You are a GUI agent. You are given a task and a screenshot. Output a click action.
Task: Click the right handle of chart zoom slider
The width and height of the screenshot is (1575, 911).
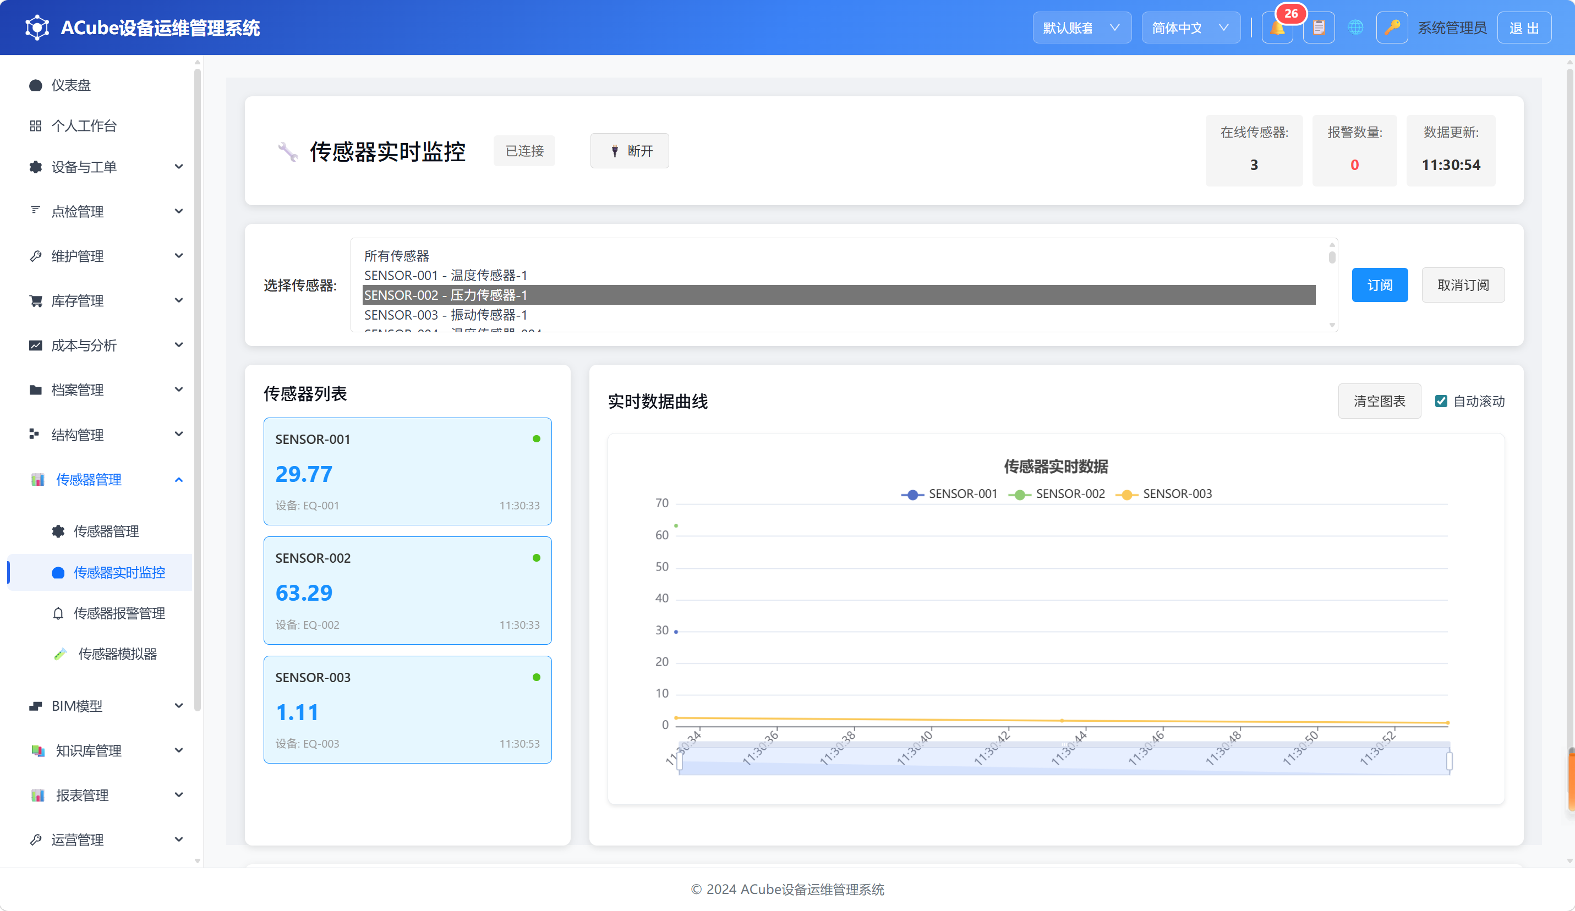[1450, 760]
